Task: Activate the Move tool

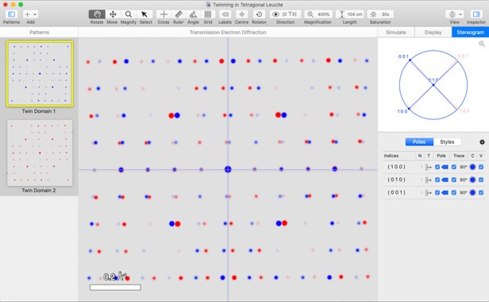Action: point(113,14)
